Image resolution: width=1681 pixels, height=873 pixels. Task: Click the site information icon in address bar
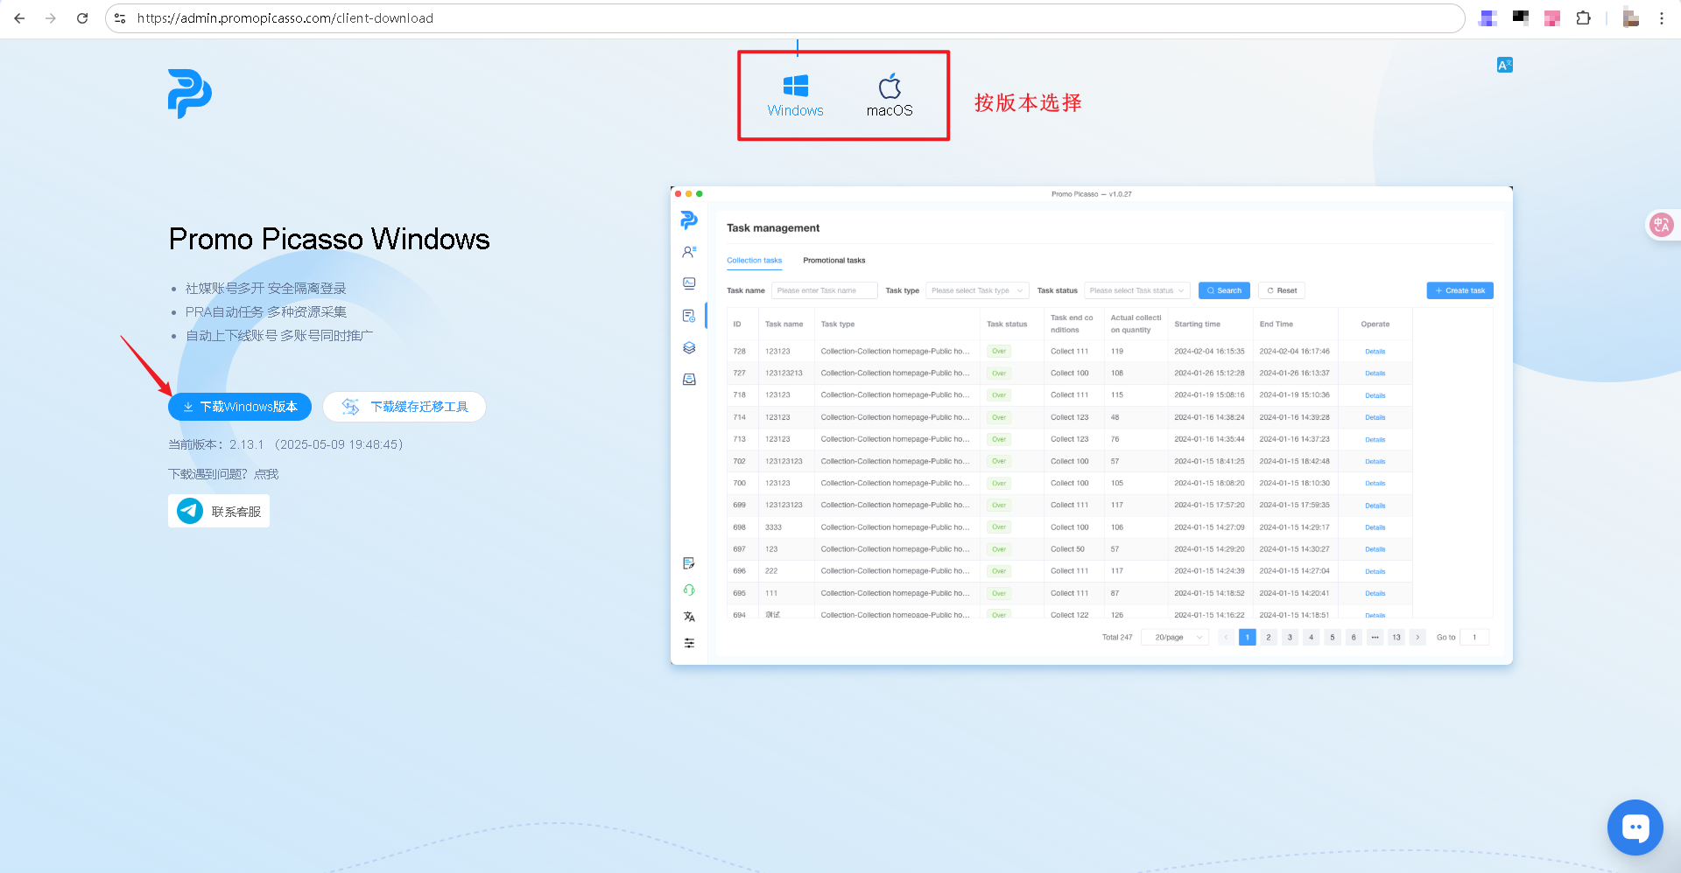121,18
